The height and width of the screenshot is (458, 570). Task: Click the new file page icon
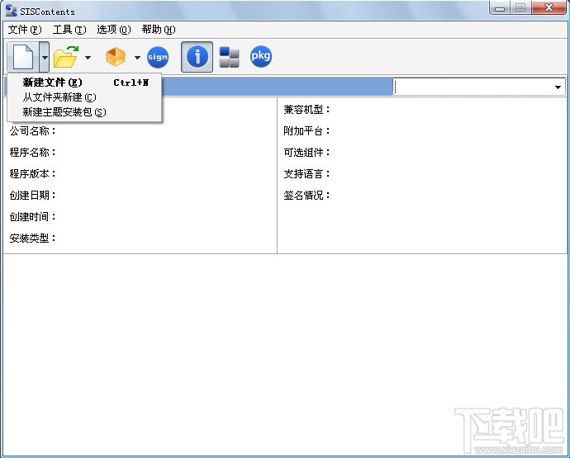[23, 57]
